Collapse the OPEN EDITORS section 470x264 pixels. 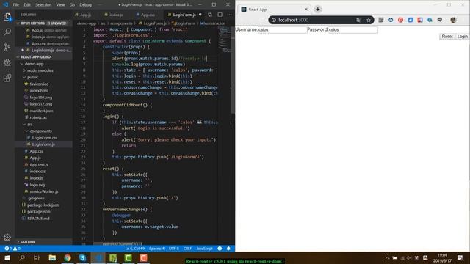[x=43, y=23]
